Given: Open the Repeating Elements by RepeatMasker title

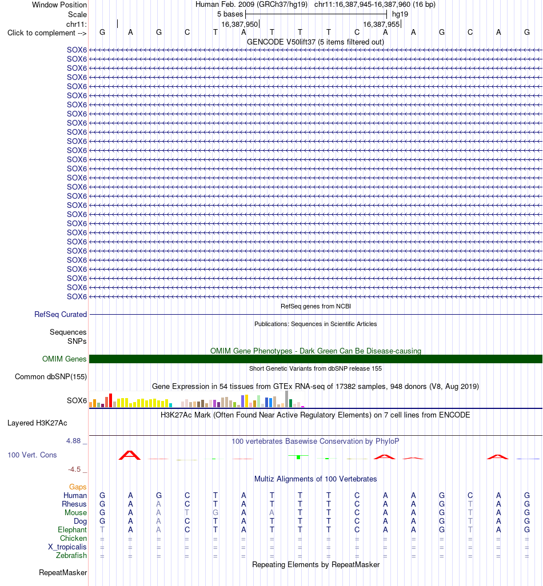Looking at the screenshot, I should pyautogui.click(x=316, y=565).
